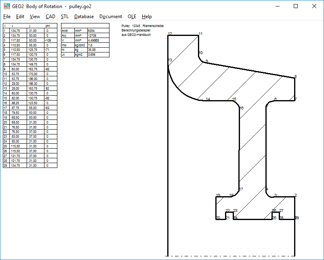Minimize the GEO2 window
Viewport: 324px width, 260px height.
277,6
